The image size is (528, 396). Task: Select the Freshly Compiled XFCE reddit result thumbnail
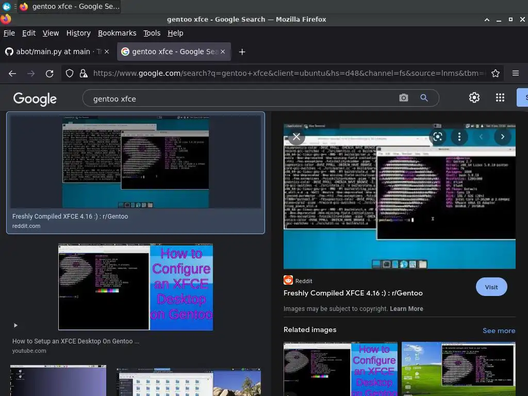coord(136,161)
